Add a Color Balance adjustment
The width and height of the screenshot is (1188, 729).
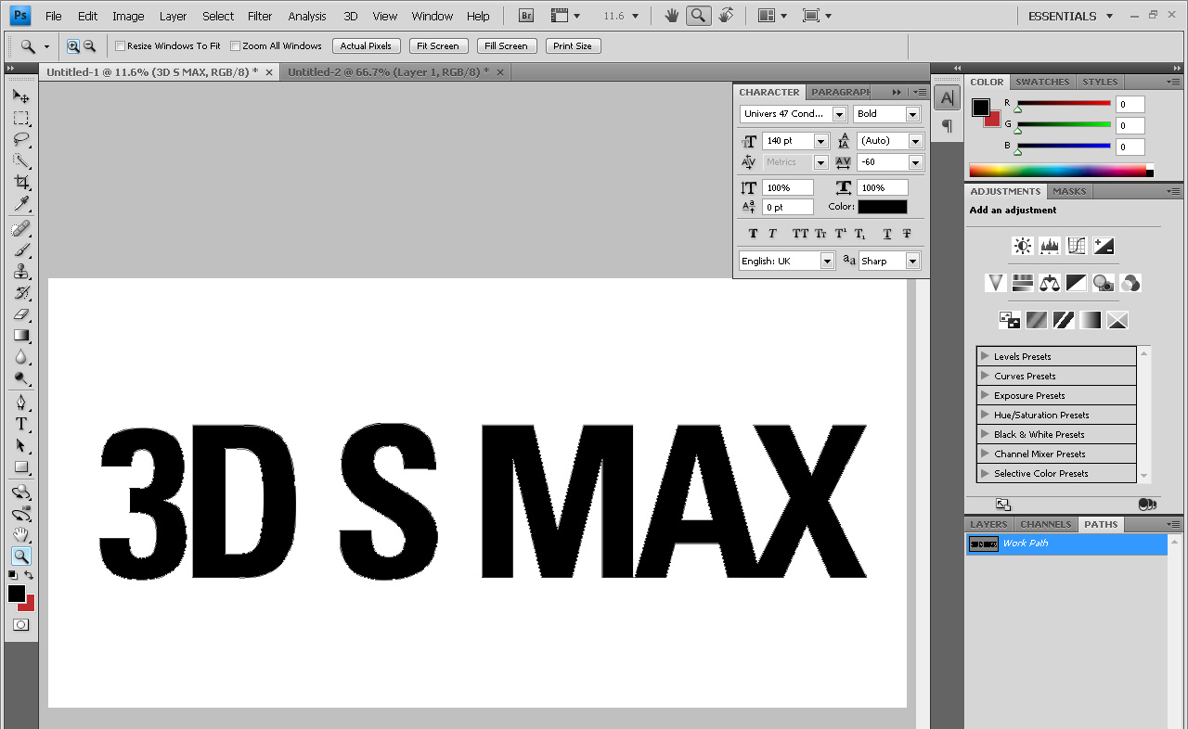tap(1049, 283)
